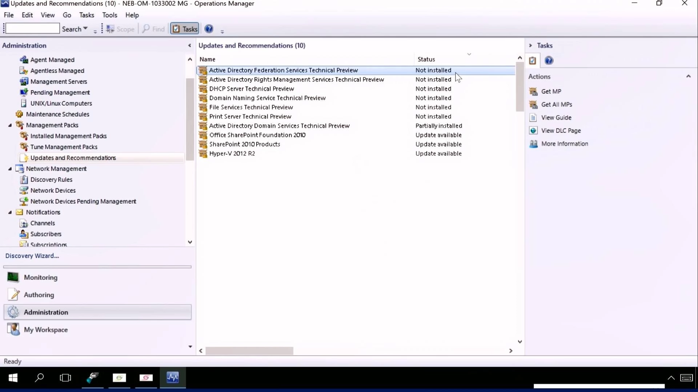Click into the search text field
Image resolution: width=698 pixels, height=392 pixels.
coord(33,28)
